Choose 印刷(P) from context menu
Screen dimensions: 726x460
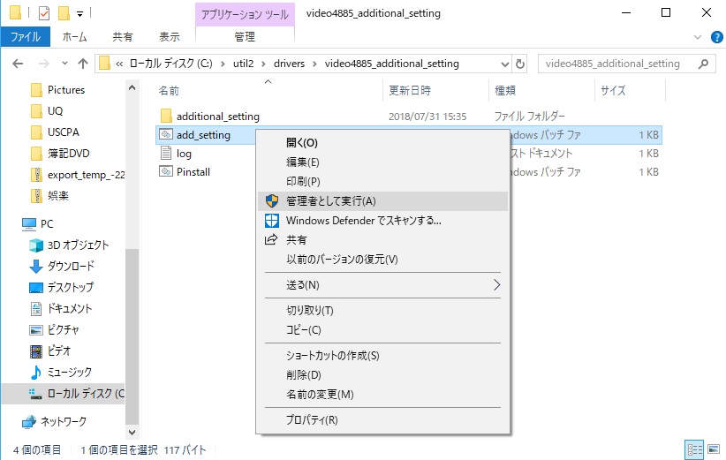tap(382, 181)
